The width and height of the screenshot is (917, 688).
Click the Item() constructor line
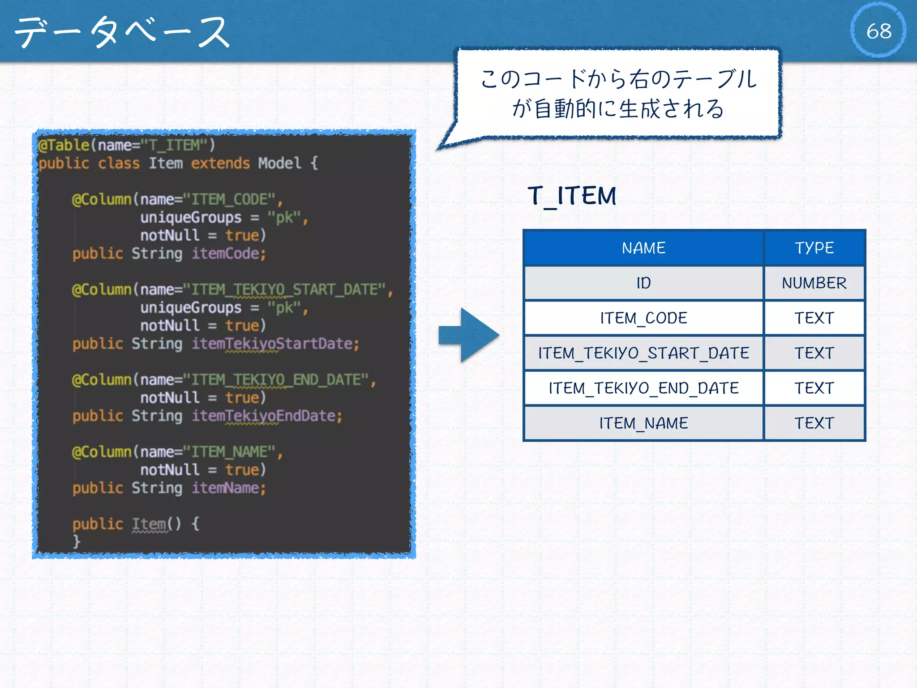coord(136,524)
